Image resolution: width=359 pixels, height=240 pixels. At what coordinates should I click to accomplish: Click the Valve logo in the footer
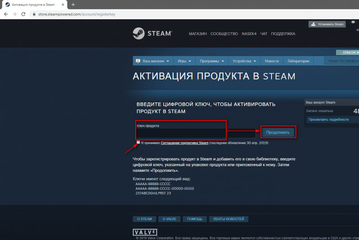pos(145,232)
